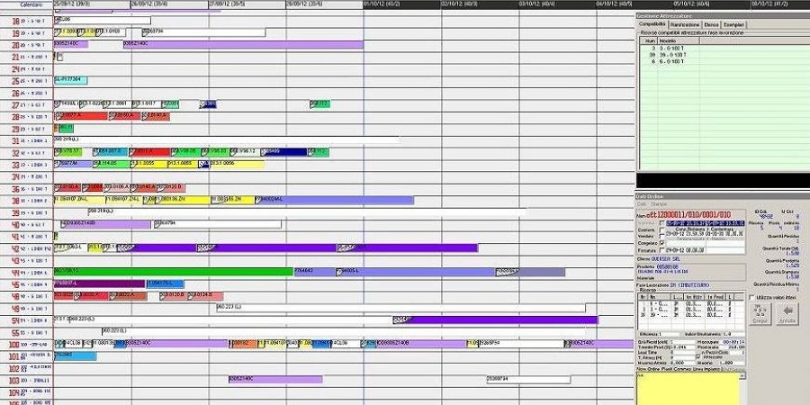Select resource row 42 header
The width and height of the screenshot is (810, 405).
(26, 248)
